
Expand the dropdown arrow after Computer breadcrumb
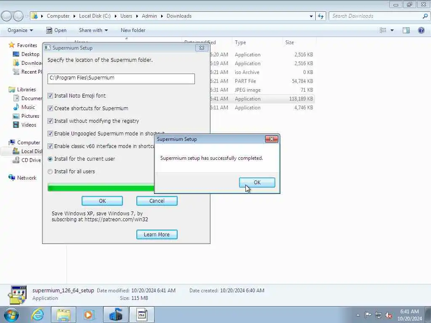[74, 16]
